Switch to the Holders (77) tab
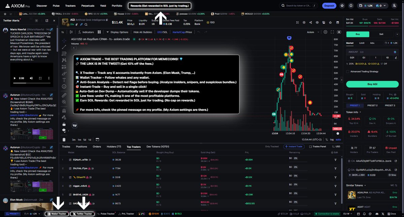This screenshot has height=217, width=404. 114,146
